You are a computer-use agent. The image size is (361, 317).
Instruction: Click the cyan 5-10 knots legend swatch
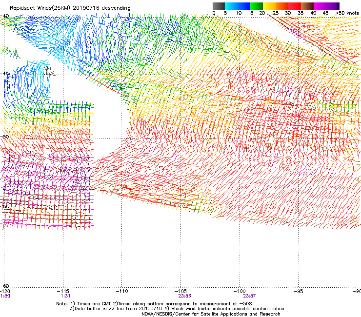231,6
